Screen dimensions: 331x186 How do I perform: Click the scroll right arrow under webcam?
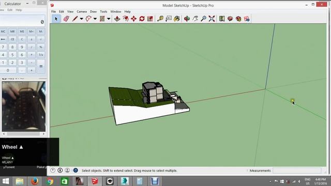(43, 134)
